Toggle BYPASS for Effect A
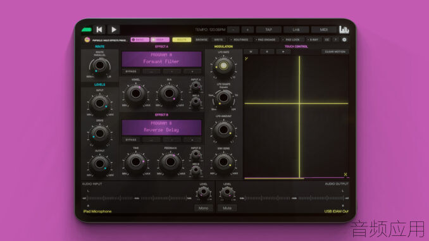 click(131, 71)
